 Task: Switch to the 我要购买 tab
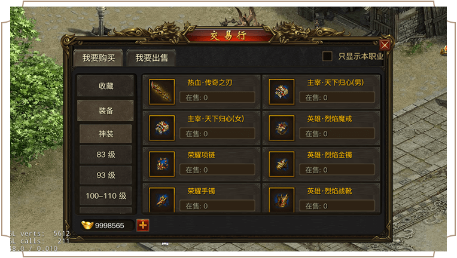tap(98, 58)
